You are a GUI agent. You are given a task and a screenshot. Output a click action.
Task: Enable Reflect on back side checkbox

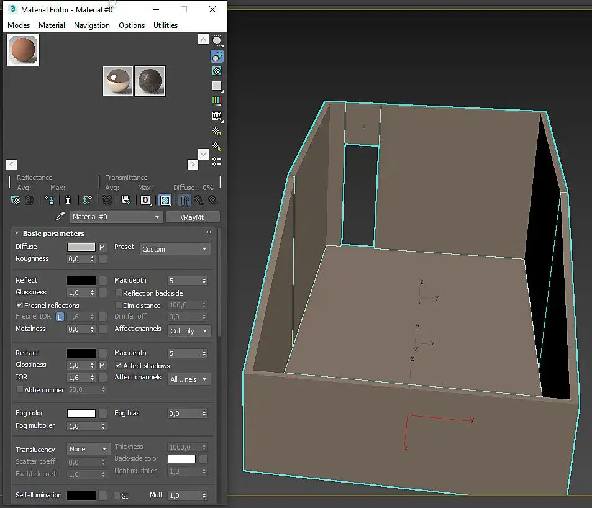tap(119, 293)
